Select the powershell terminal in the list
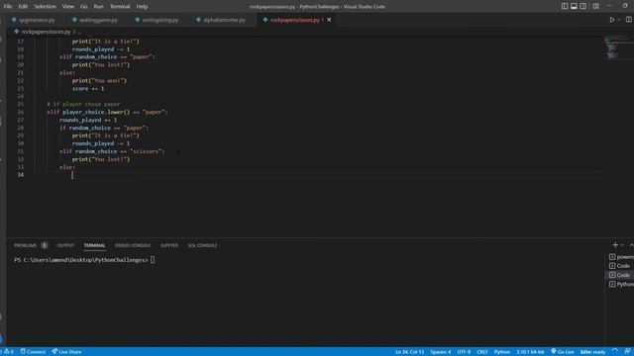This screenshot has width=634, height=356. click(x=621, y=257)
